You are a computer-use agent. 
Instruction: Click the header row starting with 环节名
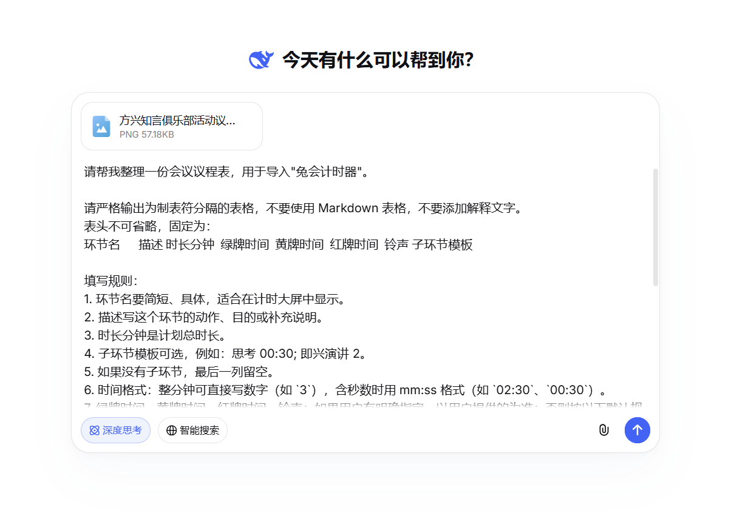[278, 245]
